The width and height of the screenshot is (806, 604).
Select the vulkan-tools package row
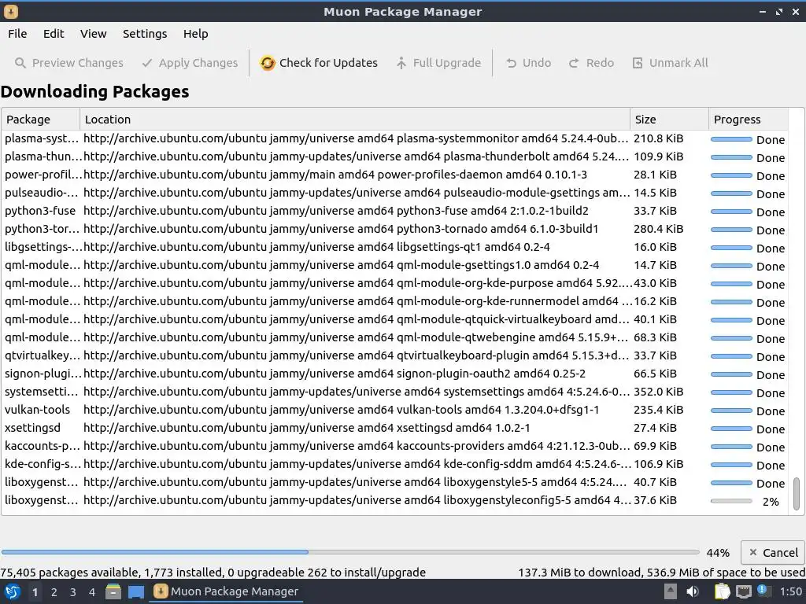(394, 410)
